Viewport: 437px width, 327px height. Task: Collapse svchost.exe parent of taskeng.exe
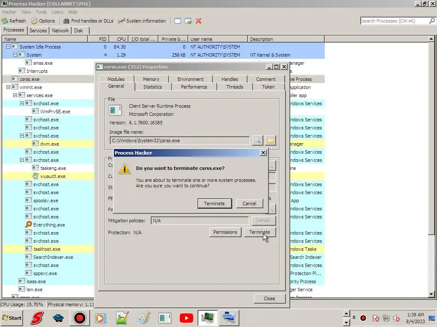point(22,160)
